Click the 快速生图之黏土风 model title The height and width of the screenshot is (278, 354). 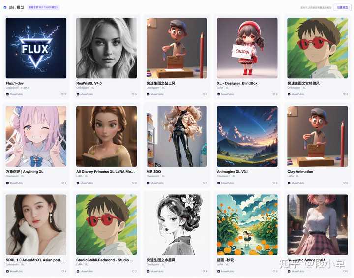[161, 83]
